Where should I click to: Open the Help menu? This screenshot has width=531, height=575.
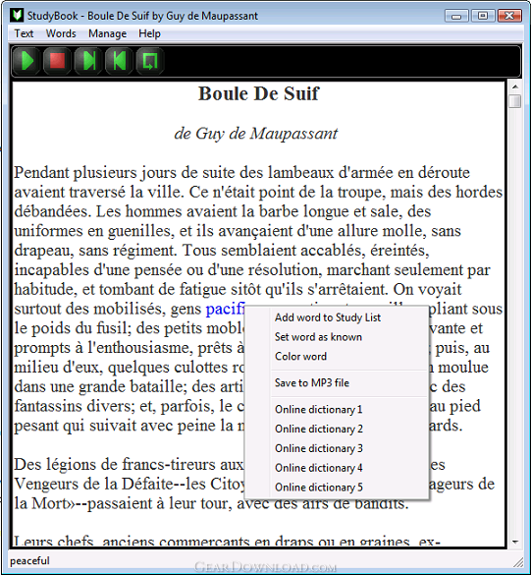(149, 33)
